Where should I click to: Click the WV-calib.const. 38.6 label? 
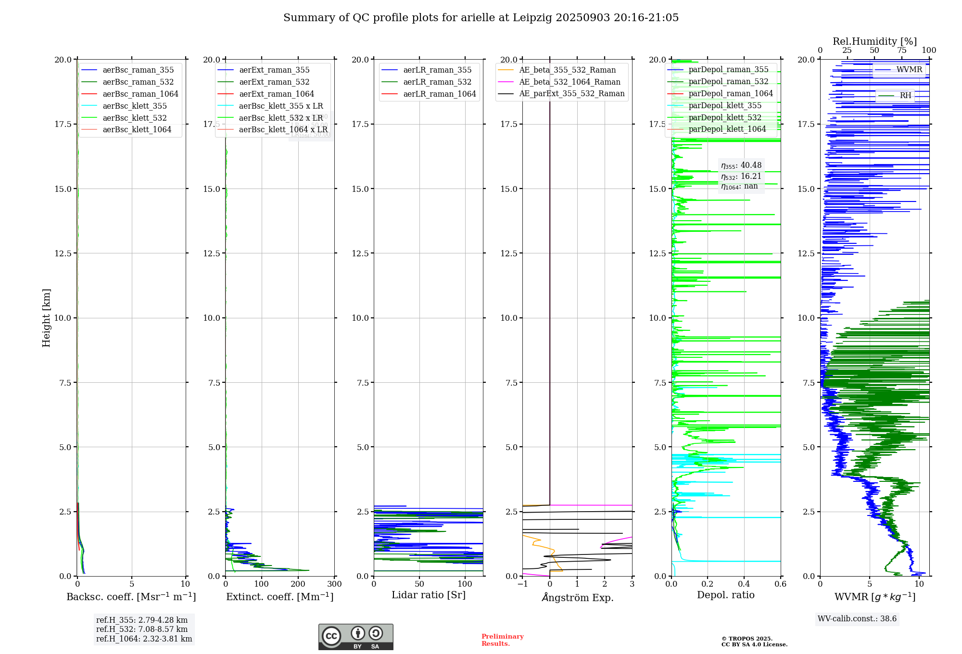tap(857, 619)
